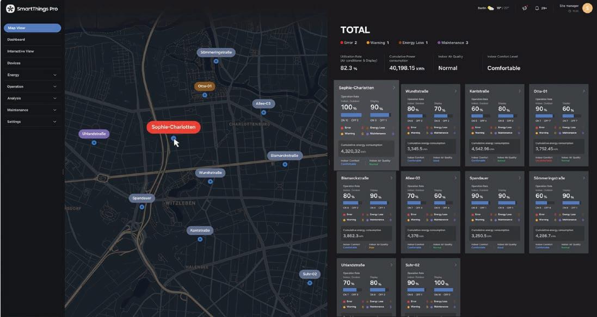
Task: Click the Otto-01 orange map label
Action: (x=205, y=86)
